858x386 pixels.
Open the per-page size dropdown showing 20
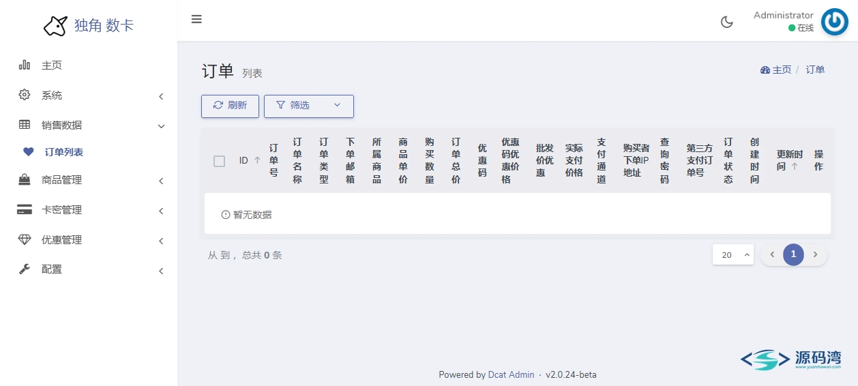click(x=733, y=254)
